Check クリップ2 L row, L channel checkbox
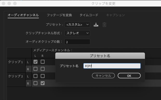The height and width of the screenshot is (100, 161). [35, 76]
